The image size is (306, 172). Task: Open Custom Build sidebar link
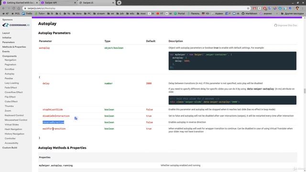pyautogui.click(x=10, y=148)
